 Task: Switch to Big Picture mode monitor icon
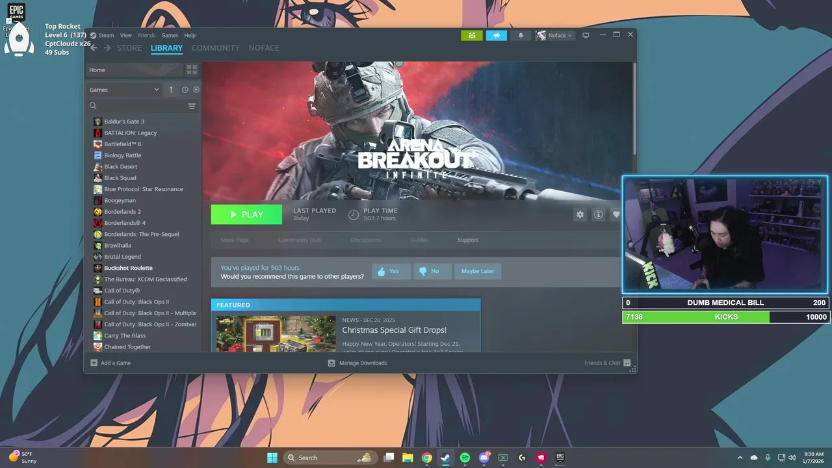click(x=586, y=35)
